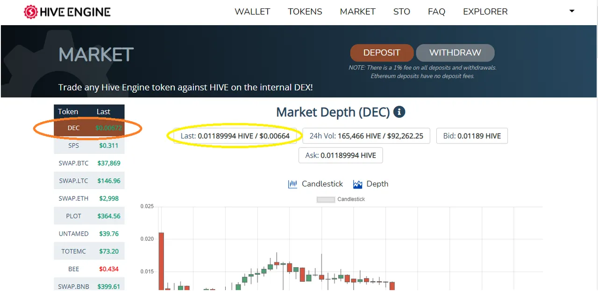Click the $0.434 BEE price
598x291 pixels.
point(109,269)
